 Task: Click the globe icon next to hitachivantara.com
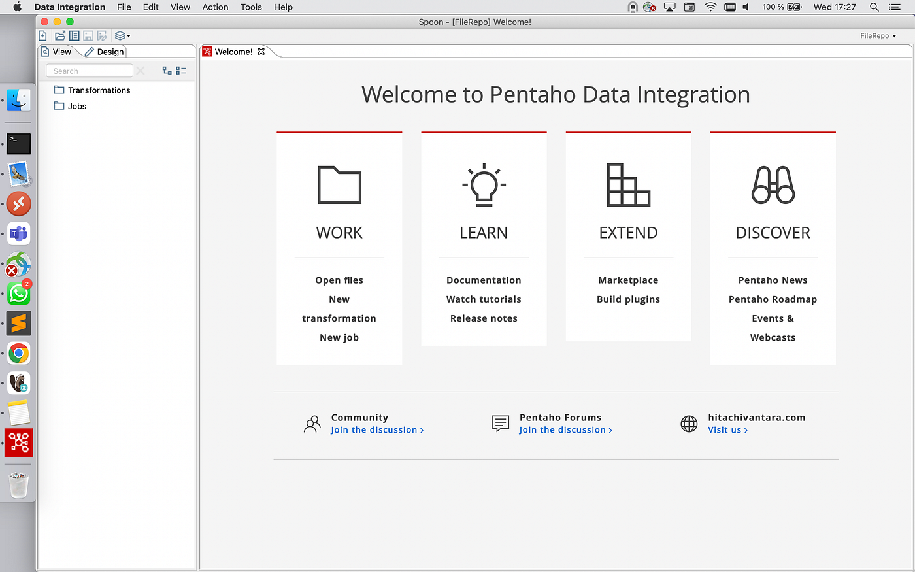(689, 424)
